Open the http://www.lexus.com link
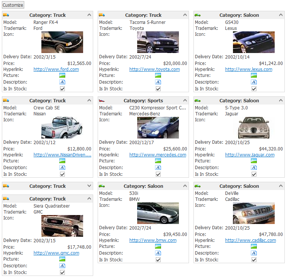Viewport: 287px width, 280px height. [249, 69]
